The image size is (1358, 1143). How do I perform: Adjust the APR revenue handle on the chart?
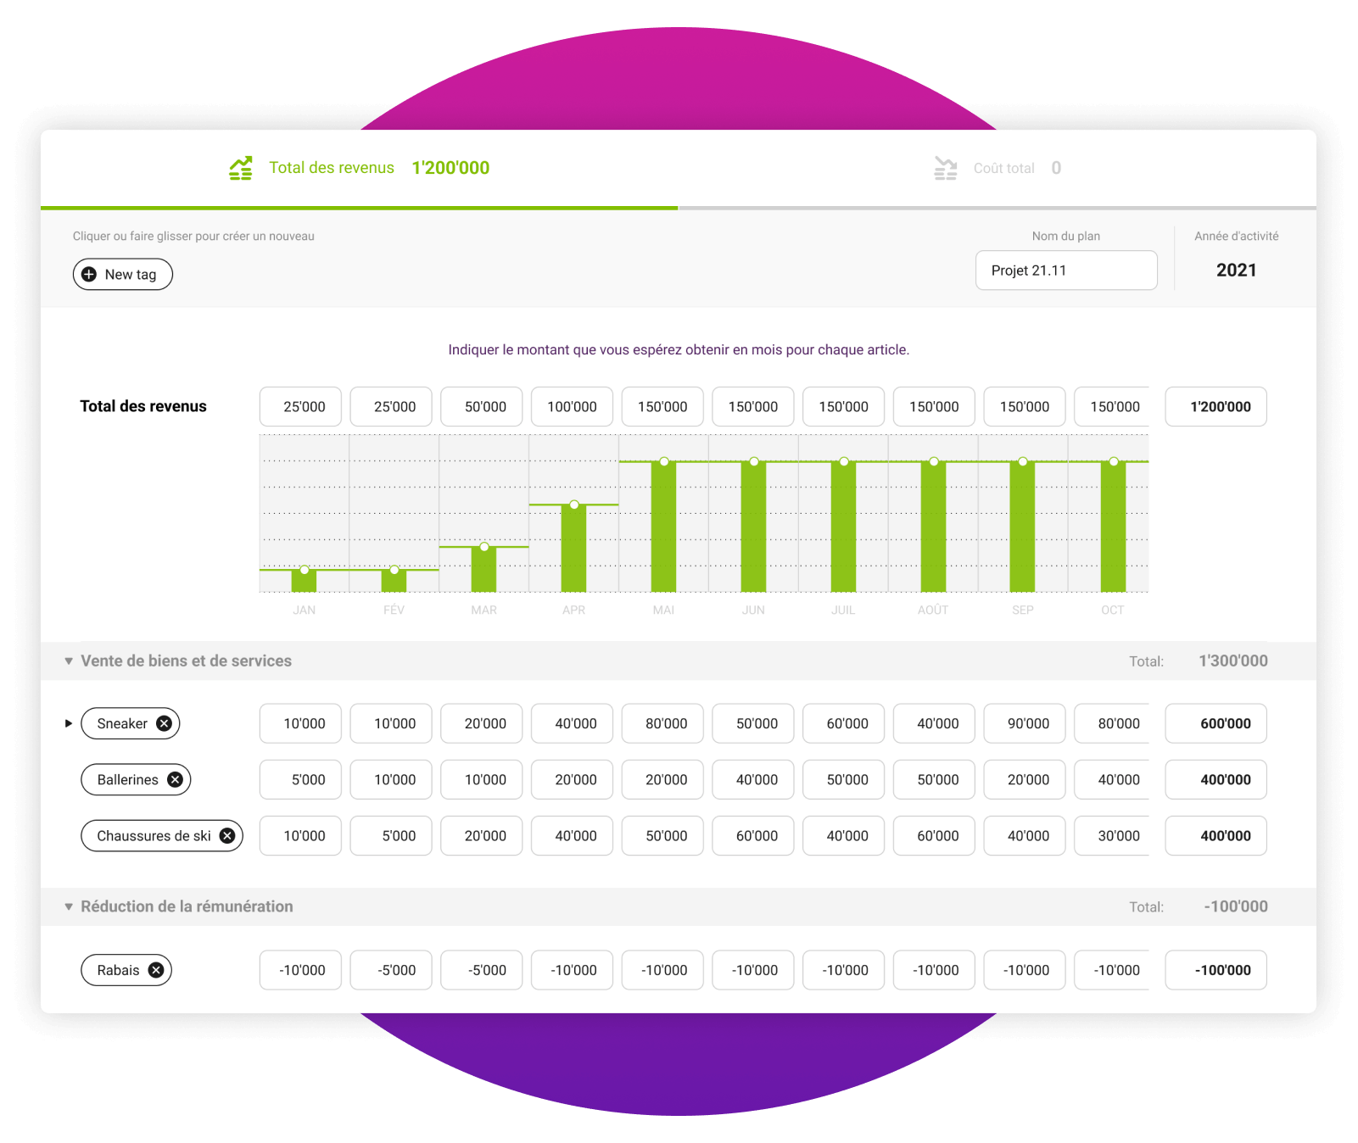coord(574,505)
